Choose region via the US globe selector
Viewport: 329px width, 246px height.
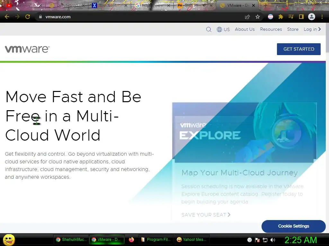[x=223, y=29]
